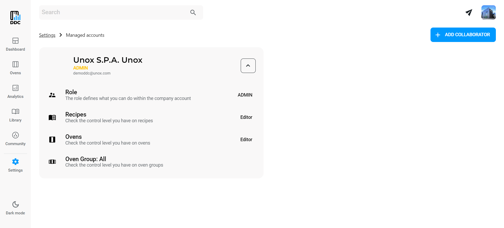Click the search magnifier icon

[193, 12]
